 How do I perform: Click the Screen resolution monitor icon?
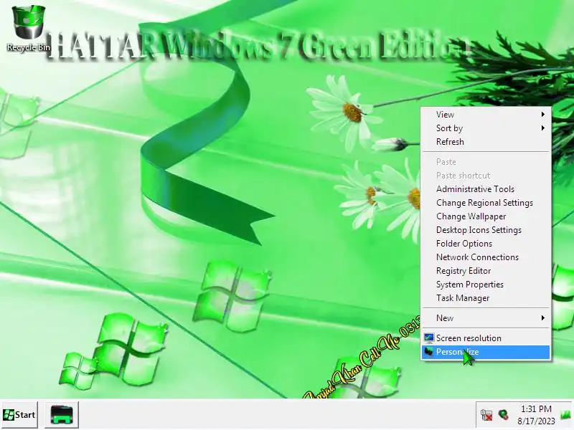tap(428, 338)
